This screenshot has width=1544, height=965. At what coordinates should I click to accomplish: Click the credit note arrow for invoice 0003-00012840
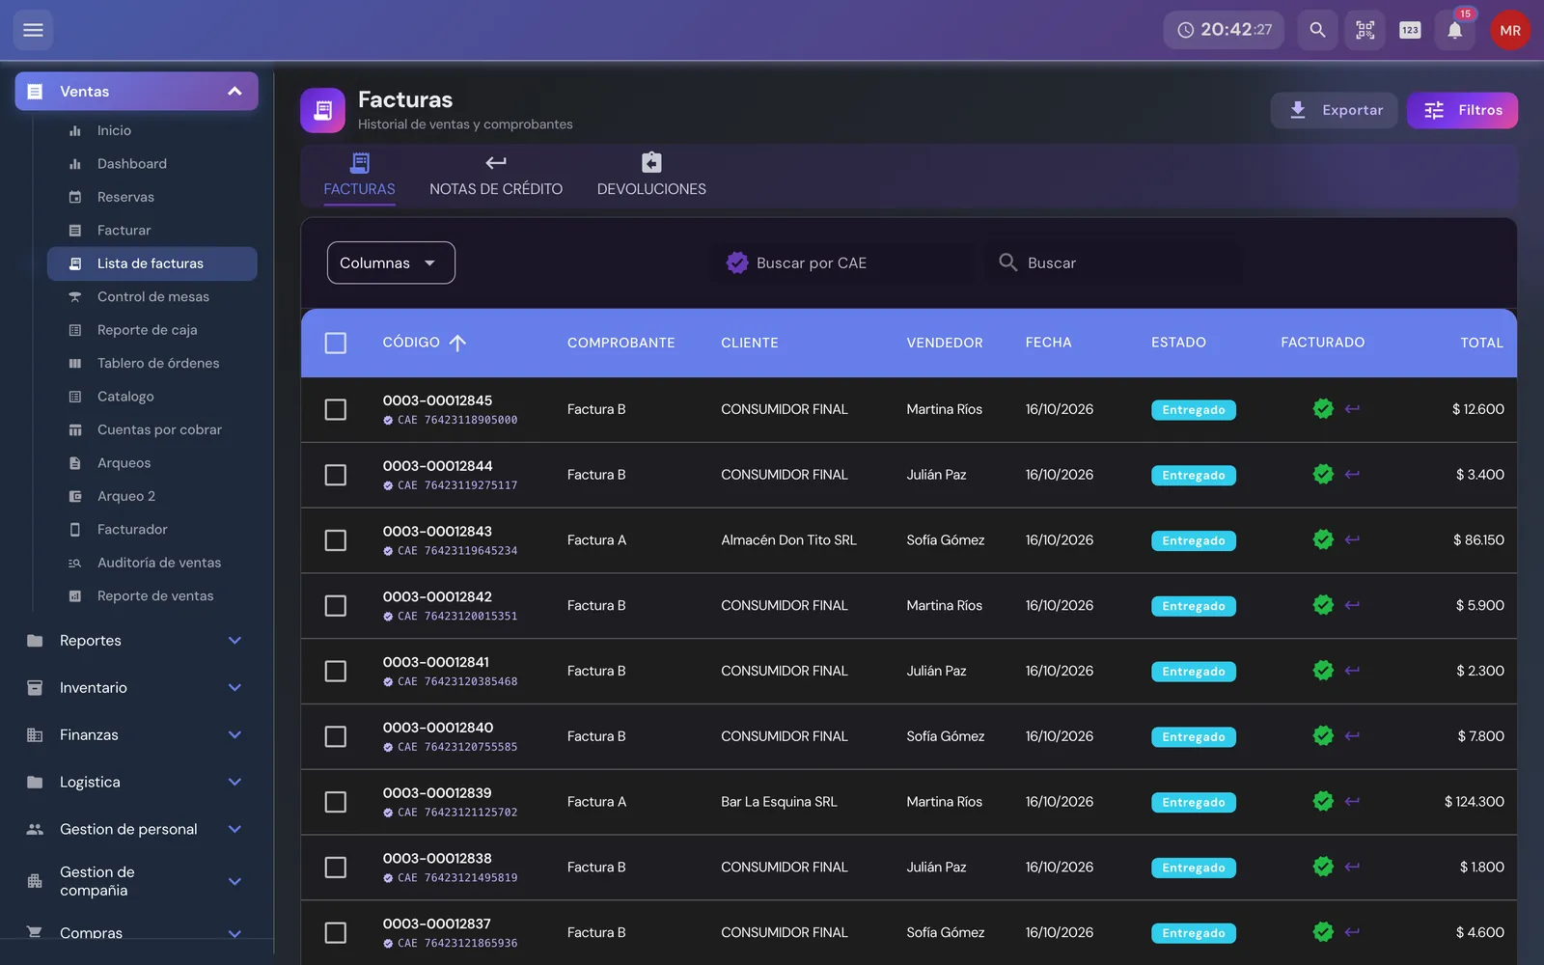tap(1352, 736)
